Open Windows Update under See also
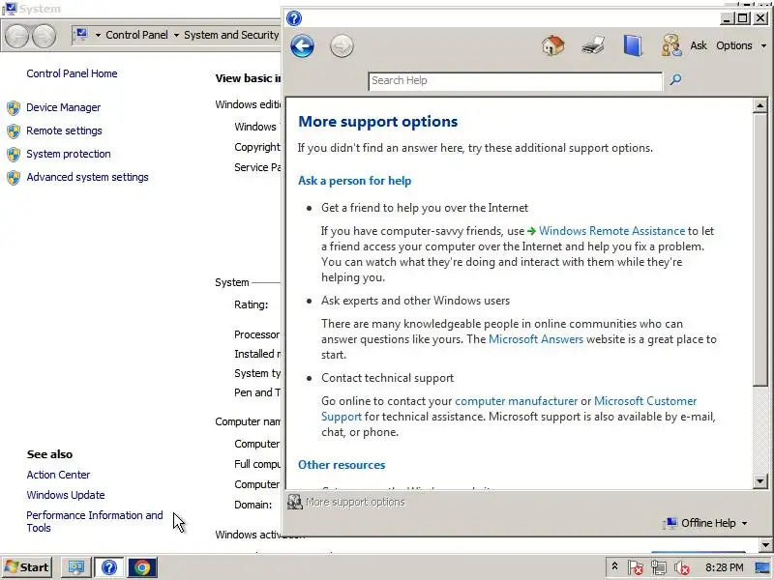The image size is (774, 580). click(x=66, y=495)
